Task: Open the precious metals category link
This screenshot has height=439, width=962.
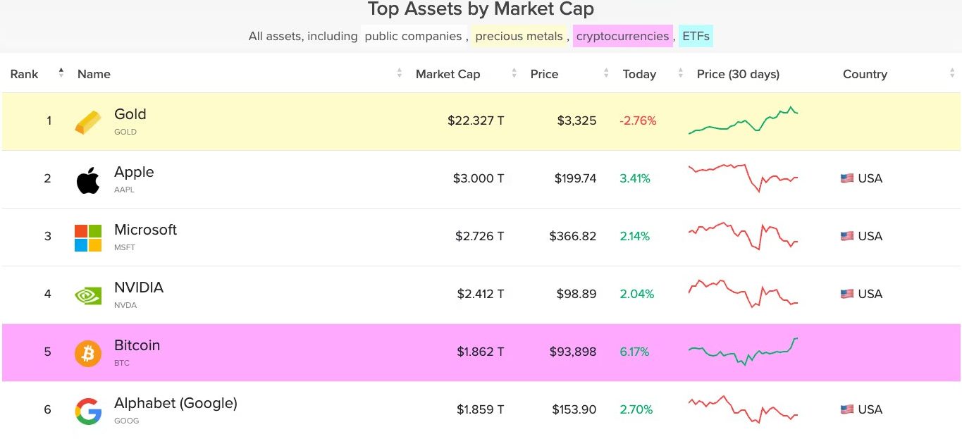Action: 519,36
